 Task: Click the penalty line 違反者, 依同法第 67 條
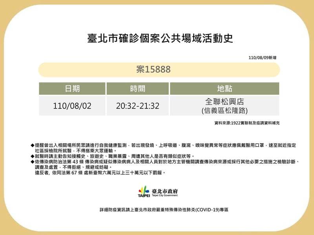(x=100, y=173)
